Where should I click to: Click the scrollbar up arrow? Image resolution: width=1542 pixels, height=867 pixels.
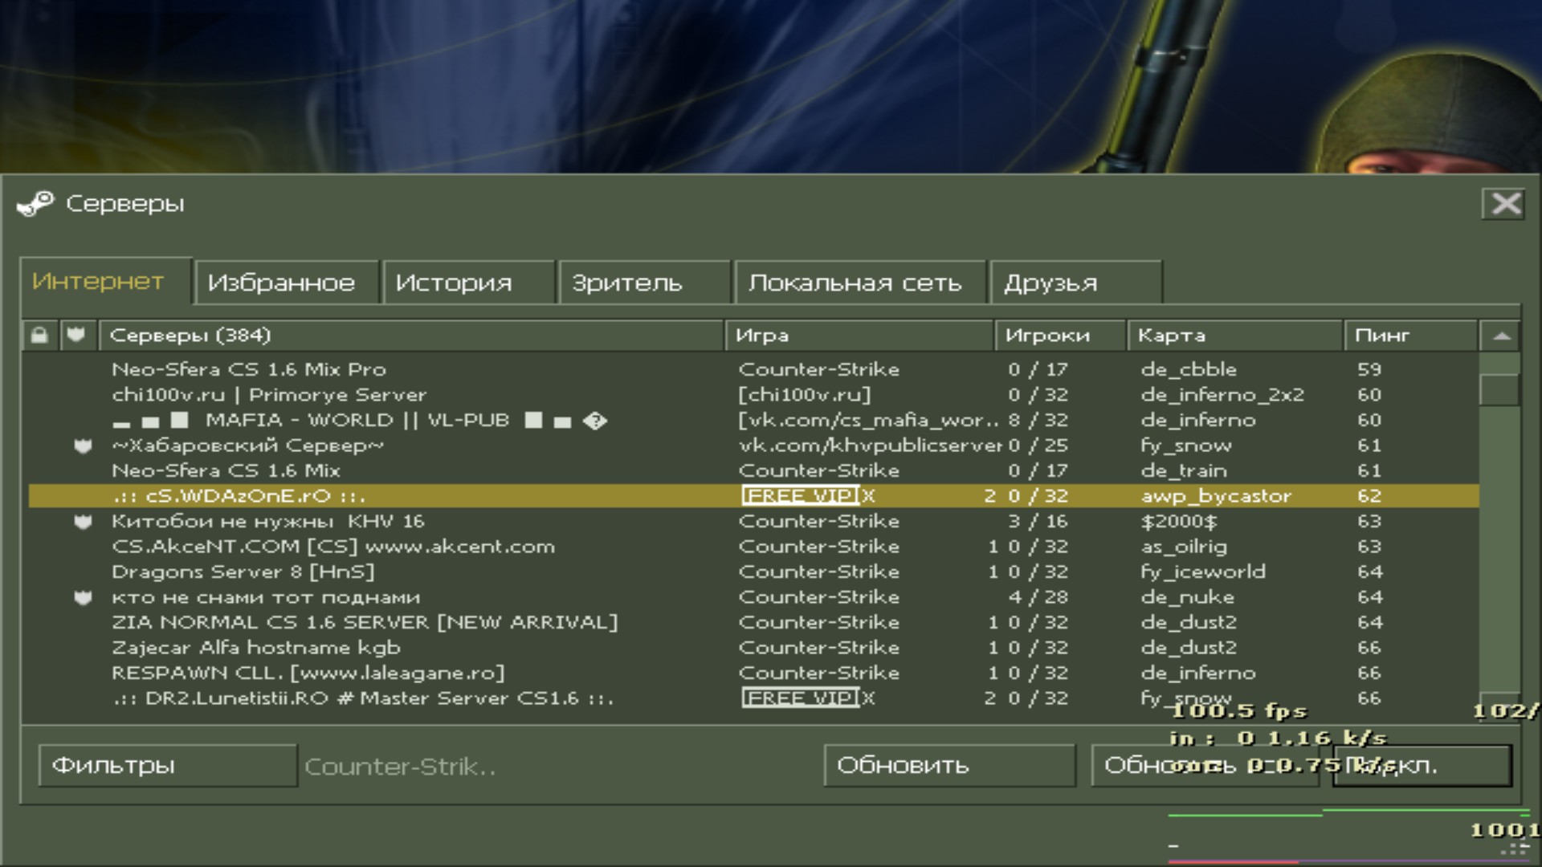1501,336
